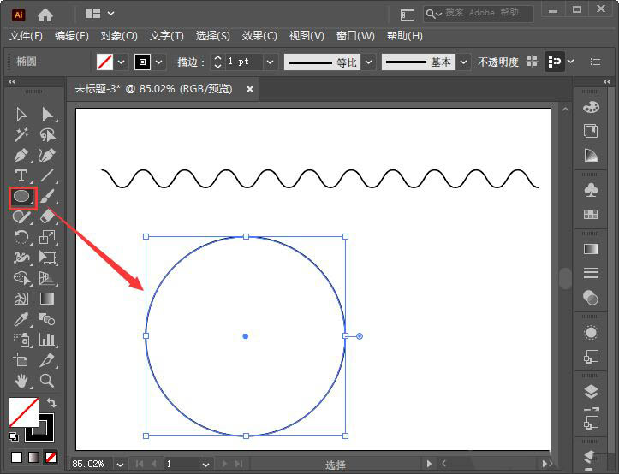
Task: Open the 对象(O) menu
Action: [x=119, y=36]
